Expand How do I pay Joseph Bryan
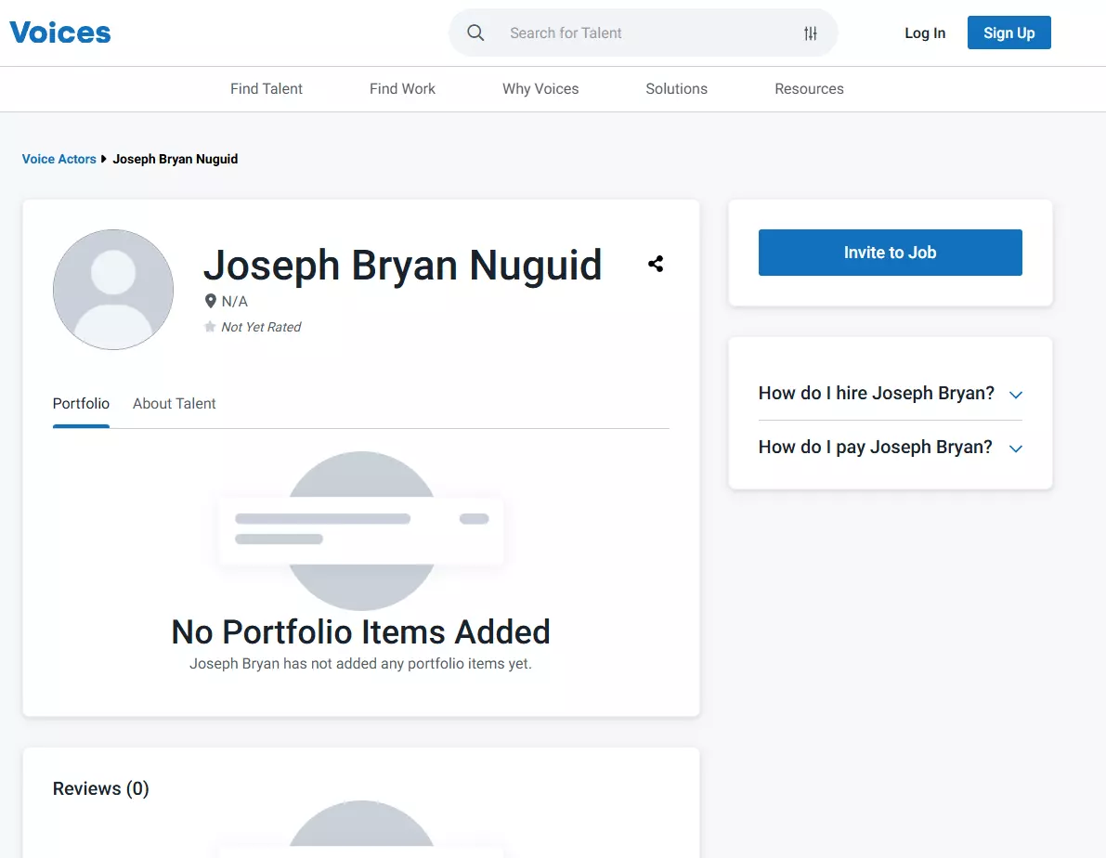Screen dimensions: 1106x858 (891, 447)
